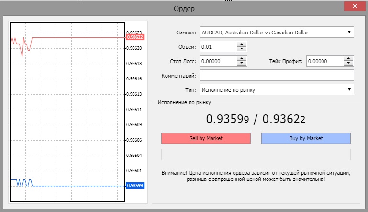Click the Тейк Профит value field
Viewport: 368px width, 212px height.
coord(324,61)
